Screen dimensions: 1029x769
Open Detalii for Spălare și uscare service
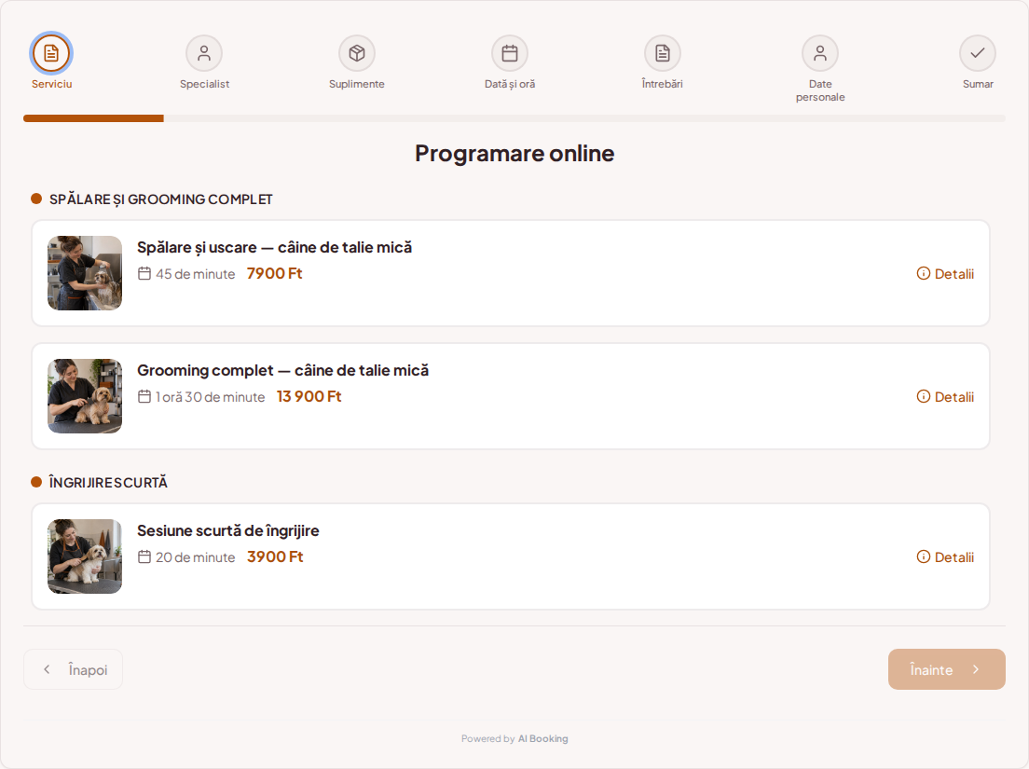point(946,274)
